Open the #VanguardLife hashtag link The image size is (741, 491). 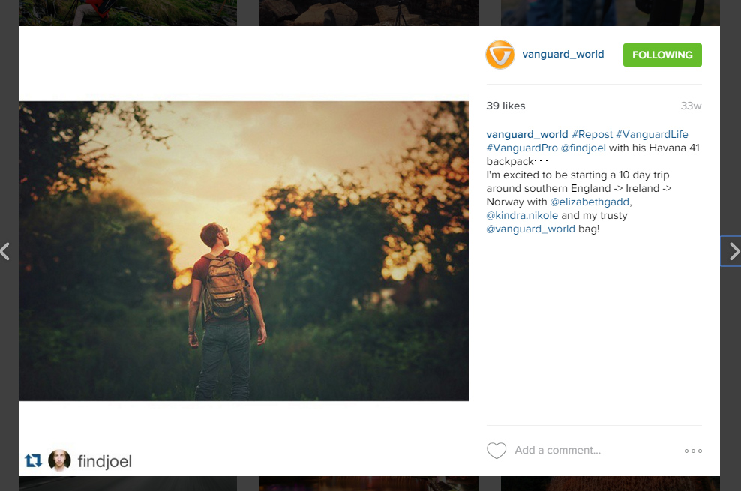click(x=652, y=135)
